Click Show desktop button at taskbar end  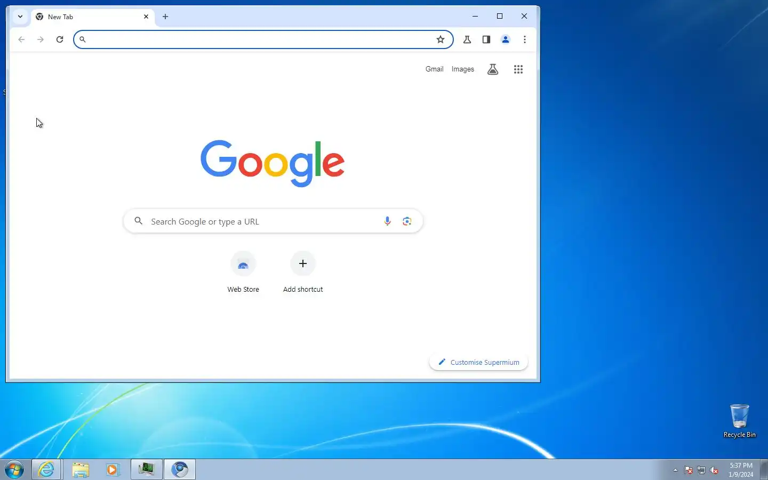764,469
